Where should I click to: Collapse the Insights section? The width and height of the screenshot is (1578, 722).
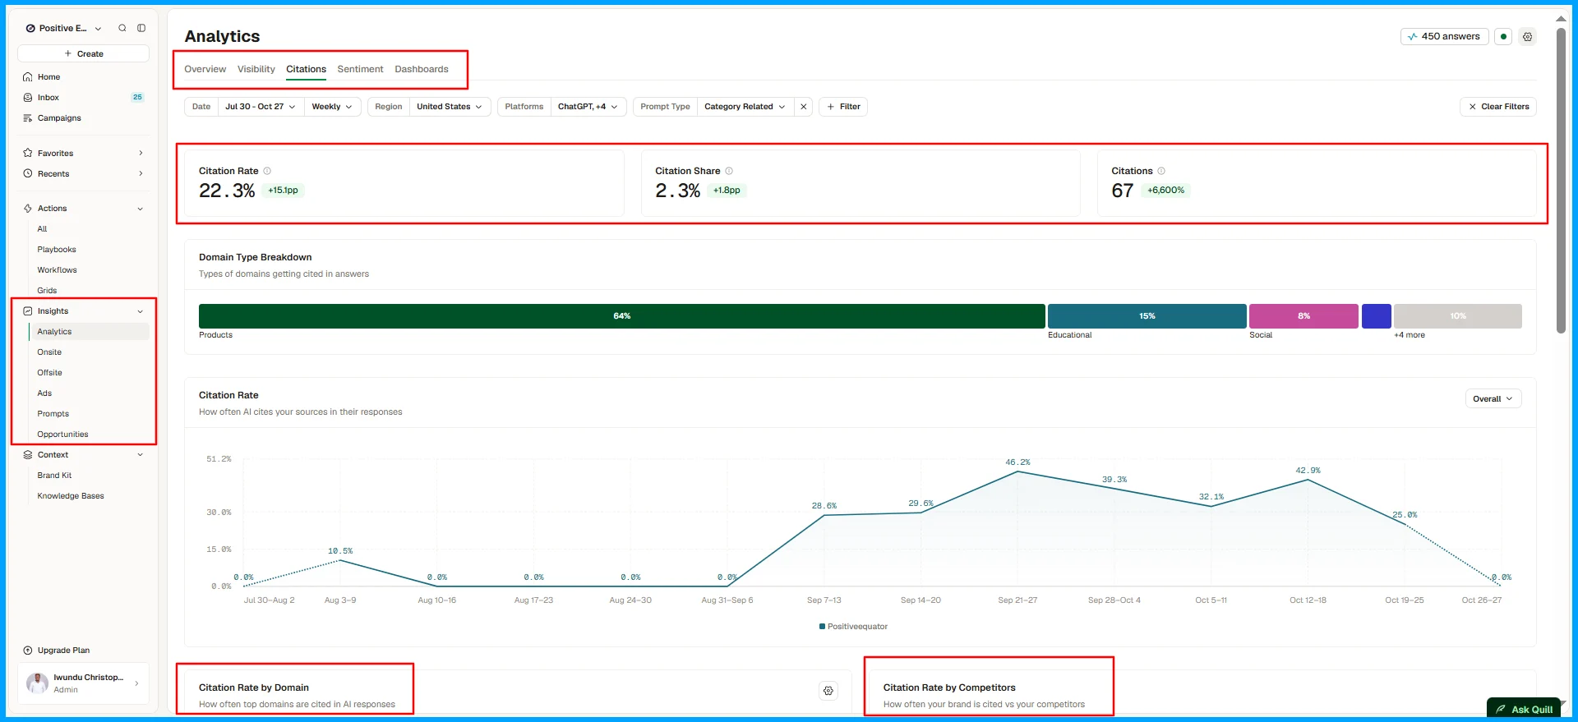pos(83,311)
